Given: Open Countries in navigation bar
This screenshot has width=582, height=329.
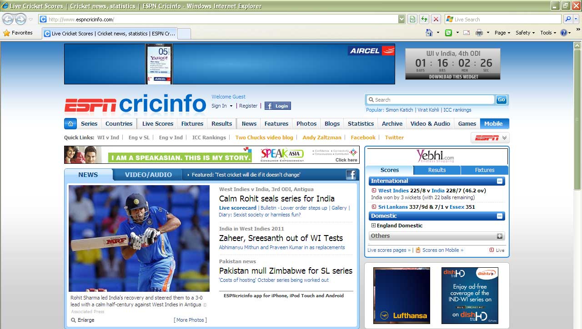Looking at the screenshot, I should coord(119,123).
